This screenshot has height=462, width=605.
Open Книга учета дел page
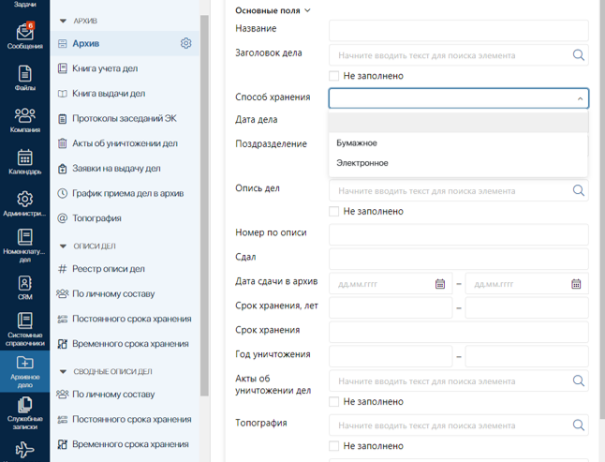[x=108, y=68]
